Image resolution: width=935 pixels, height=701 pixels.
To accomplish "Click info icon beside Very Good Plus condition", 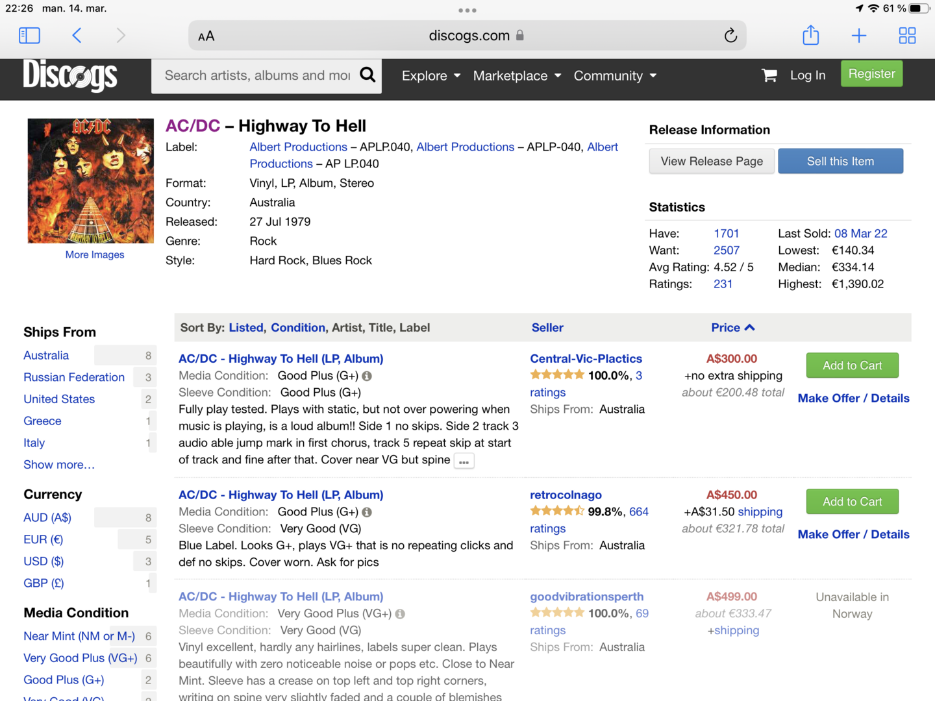I will pos(400,614).
